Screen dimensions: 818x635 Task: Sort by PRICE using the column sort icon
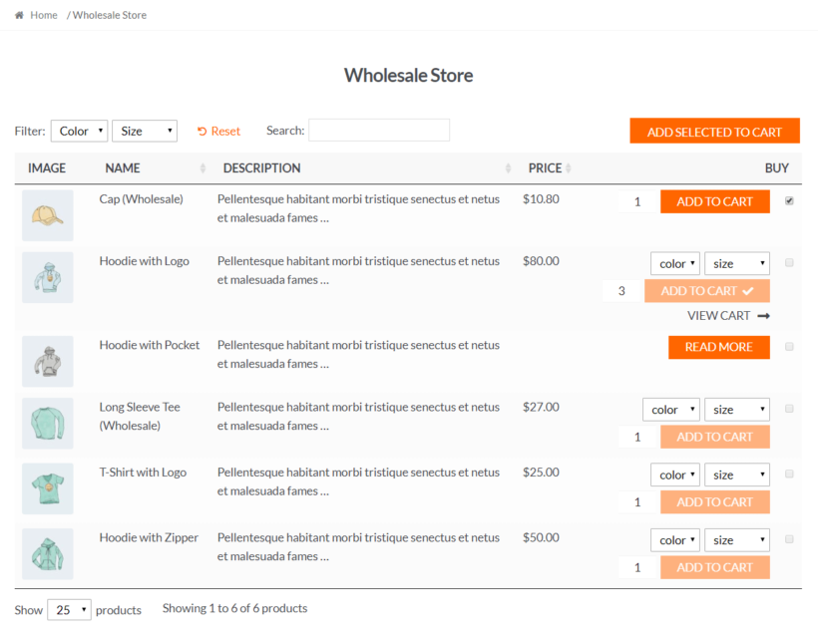point(570,168)
